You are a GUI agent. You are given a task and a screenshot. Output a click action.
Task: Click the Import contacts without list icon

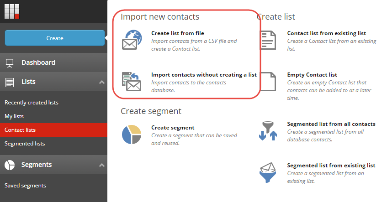click(132, 82)
